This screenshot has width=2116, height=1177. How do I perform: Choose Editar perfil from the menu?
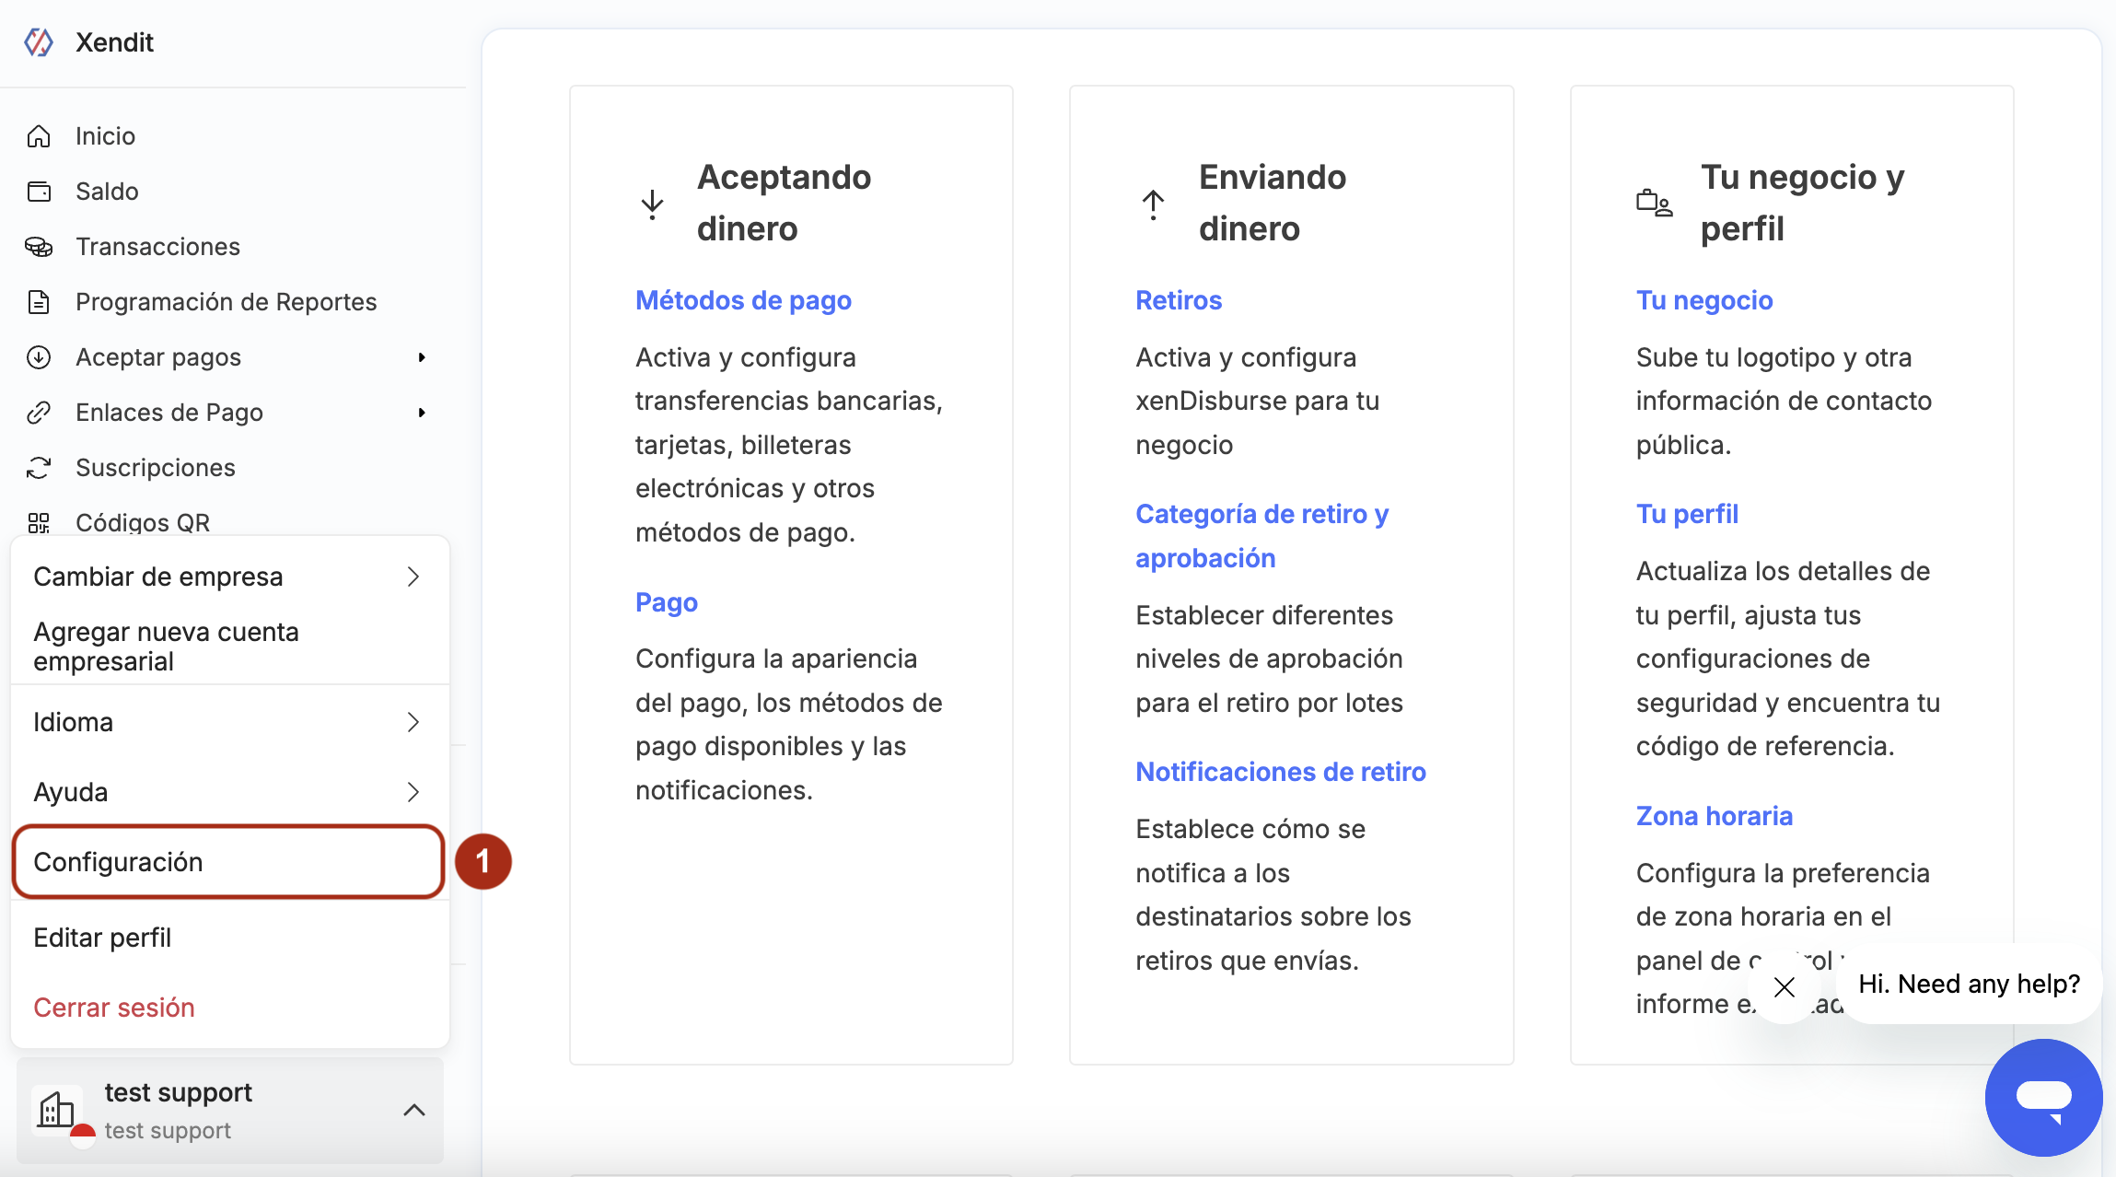tap(229, 938)
